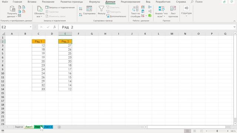Sort ascending A to Z icon
237x133 pixels.
(x=81, y=9)
